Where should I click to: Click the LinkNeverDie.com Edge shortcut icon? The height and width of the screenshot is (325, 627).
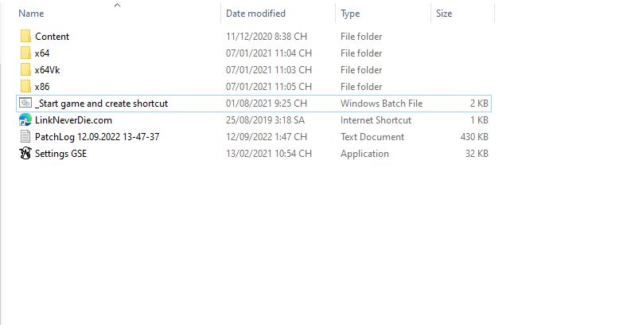click(x=25, y=120)
